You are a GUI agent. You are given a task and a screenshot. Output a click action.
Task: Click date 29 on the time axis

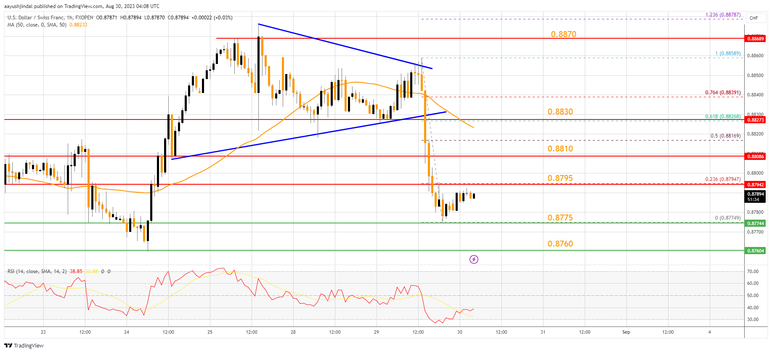(377, 332)
